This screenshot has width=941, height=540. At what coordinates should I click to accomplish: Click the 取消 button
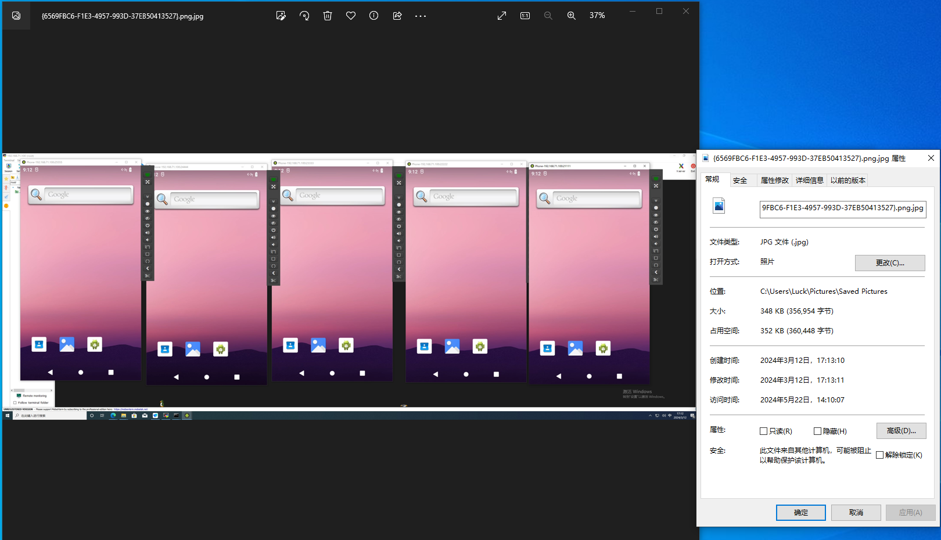tap(856, 513)
